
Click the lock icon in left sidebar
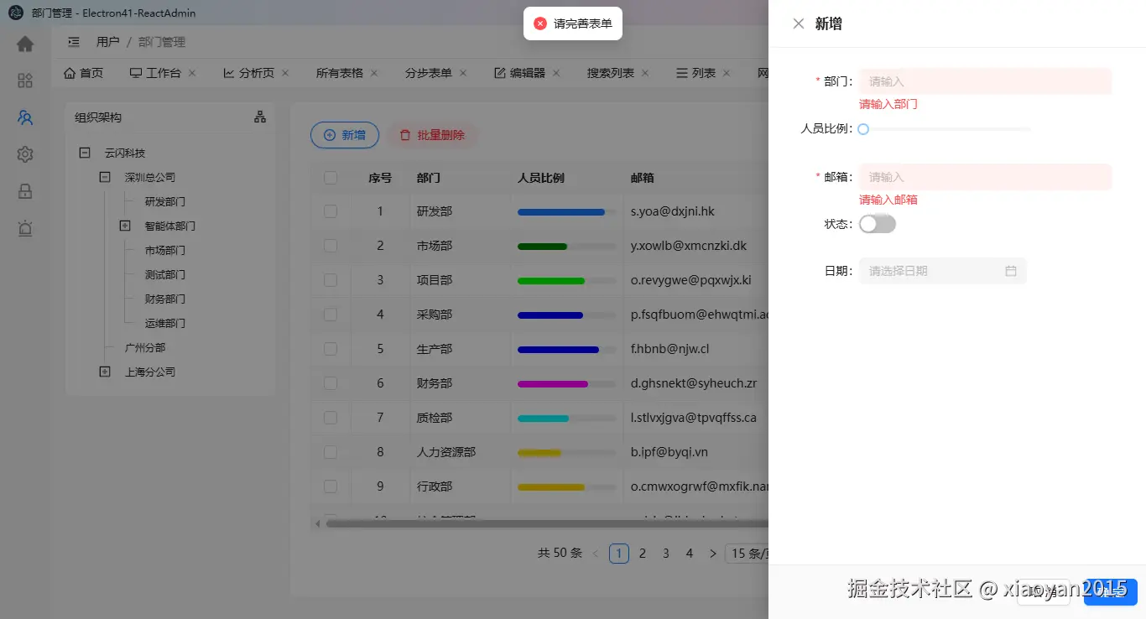click(x=25, y=191)
